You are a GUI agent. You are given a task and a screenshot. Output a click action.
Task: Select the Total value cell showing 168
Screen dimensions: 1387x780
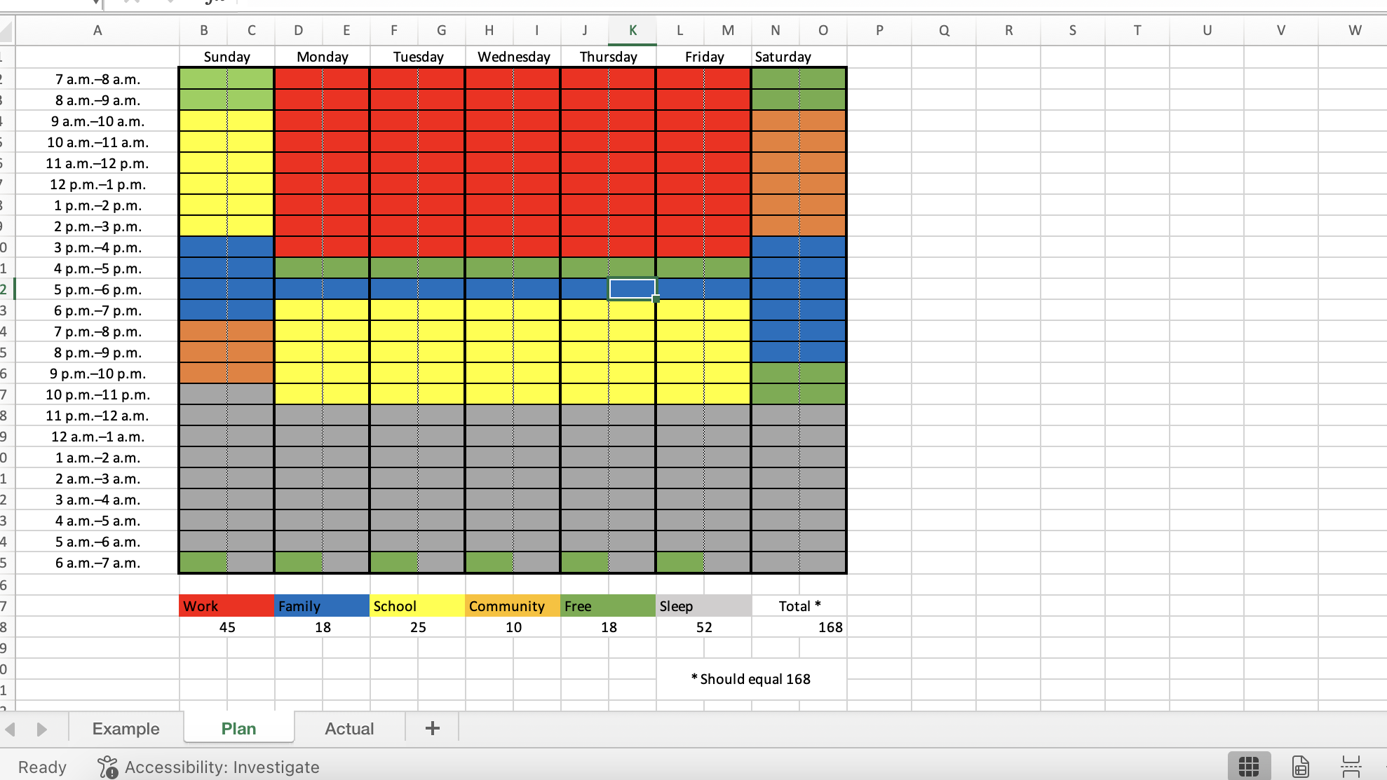point(799,627)
